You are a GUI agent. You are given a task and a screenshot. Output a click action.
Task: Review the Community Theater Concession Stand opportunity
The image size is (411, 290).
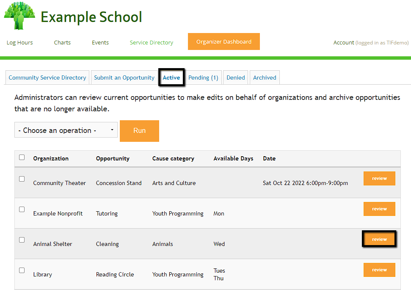click(x=379, y=178)
